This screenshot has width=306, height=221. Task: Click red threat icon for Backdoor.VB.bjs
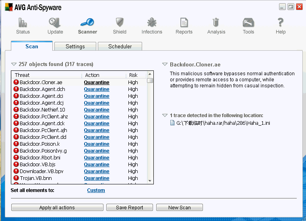click(16, 164)
